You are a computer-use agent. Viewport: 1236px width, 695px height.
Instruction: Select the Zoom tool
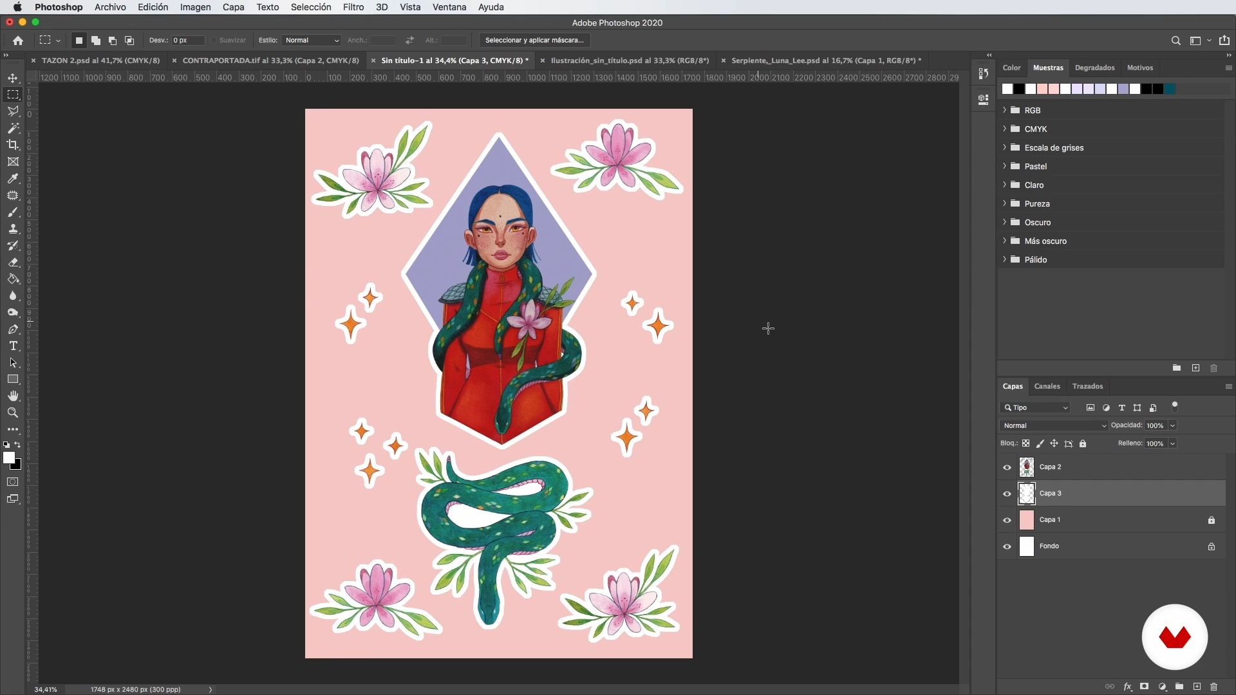pyautogui.click(x=13, y=412)
